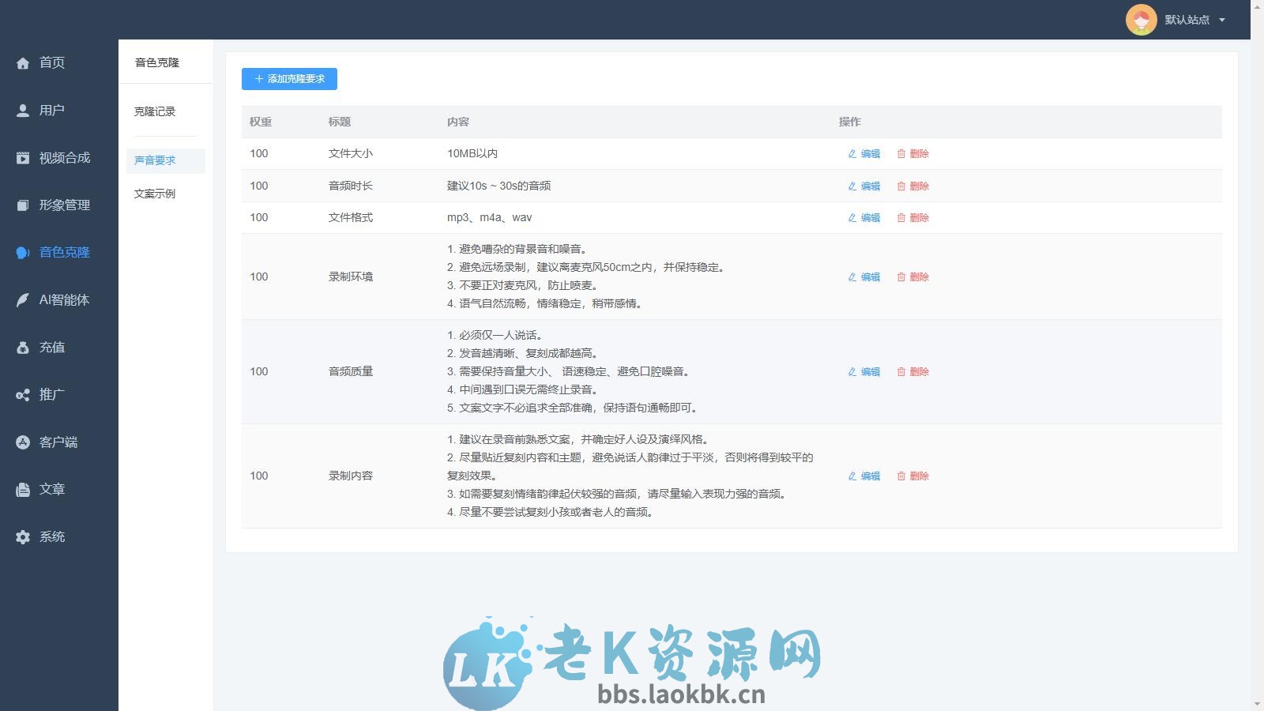The height and width of the screenshot is (711, 1264).
Task: Switch to the 克隆记录 tab
Action: [154, 112]
